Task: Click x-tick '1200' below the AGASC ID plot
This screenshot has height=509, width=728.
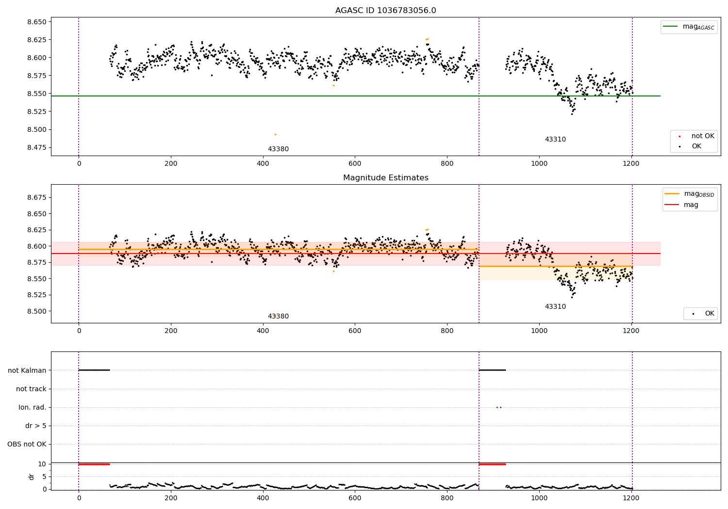Action: click(631, 164)
